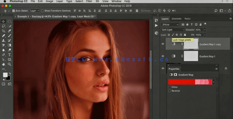Reset default foreground and background colors
Viewport: 233px width, 119px height.
pos(4,80)
